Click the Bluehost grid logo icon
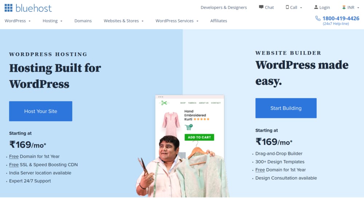Image resolution: width=364 pixels, height=198 pixels. [9, 8]
